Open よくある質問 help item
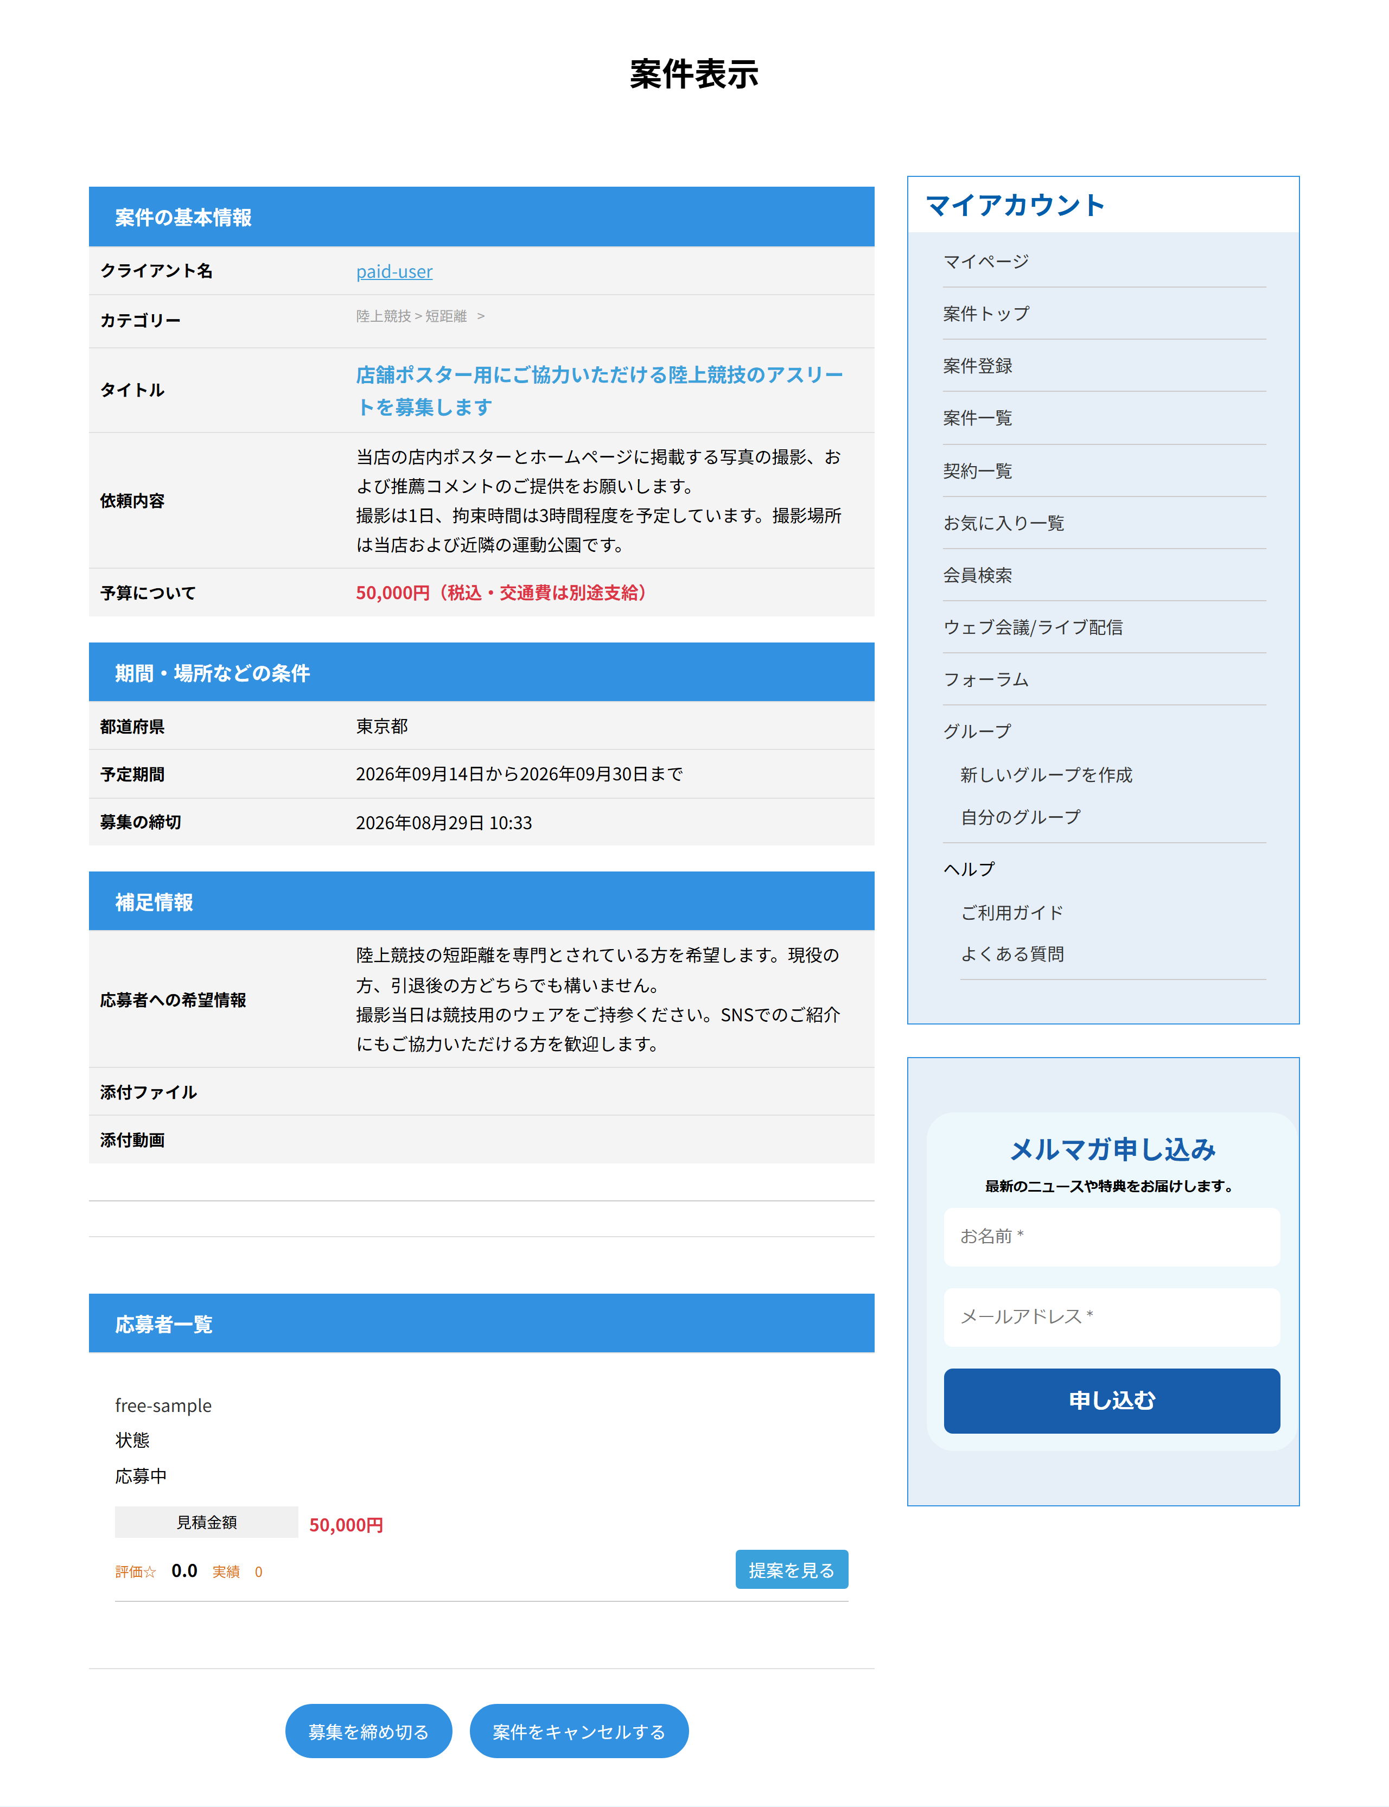Image resolution: width=1389 pixels, height=1807 pixels. 1012,955
